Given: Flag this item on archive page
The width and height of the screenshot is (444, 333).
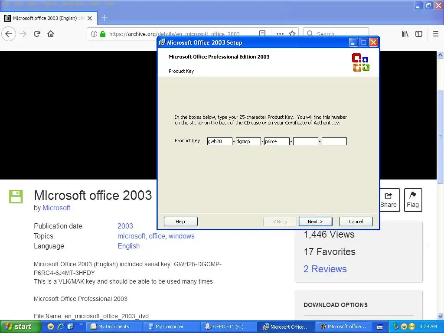Looking at the screenshot, I should (413, 200).
